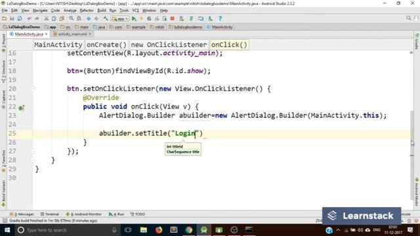Click the override gutter icon at line 22
This screenshot has width=420, height=236.
tap(22, 108)
